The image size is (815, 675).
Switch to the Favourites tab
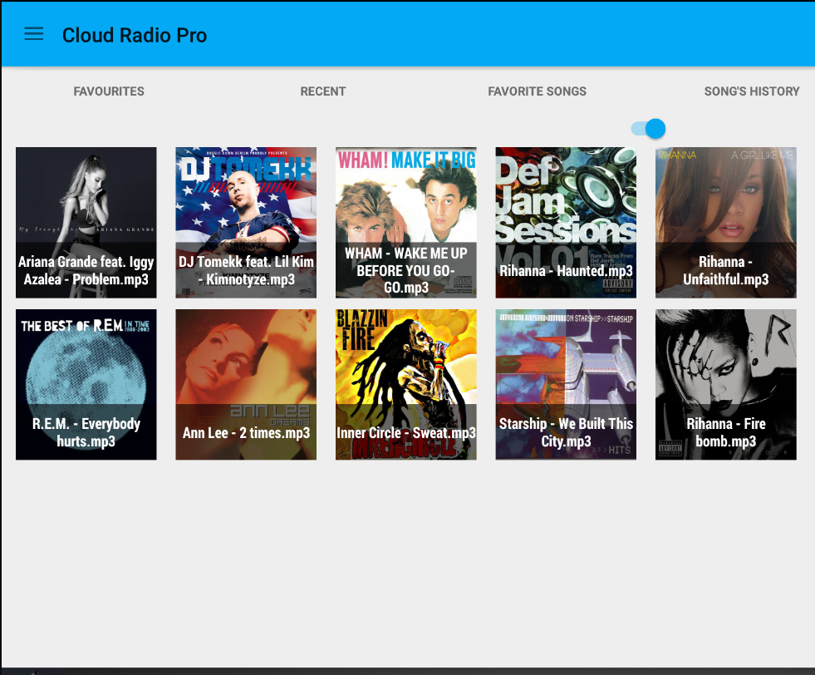pos(109,91)
